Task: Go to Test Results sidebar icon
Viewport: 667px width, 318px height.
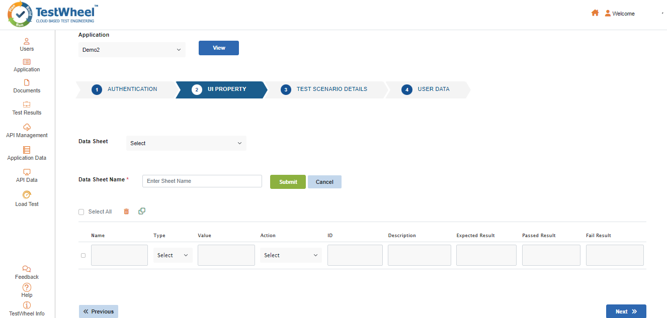Action: pyautogui.click(x=27, y=105)
